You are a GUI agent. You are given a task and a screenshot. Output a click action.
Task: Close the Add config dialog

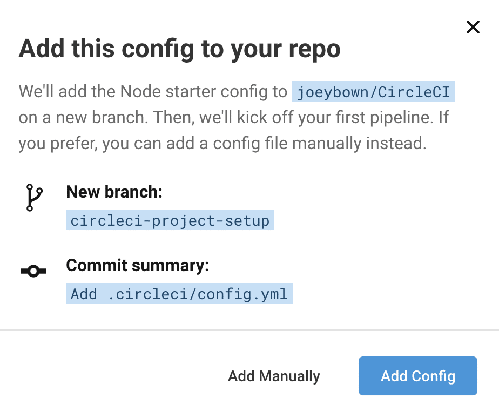click(473, 27)
